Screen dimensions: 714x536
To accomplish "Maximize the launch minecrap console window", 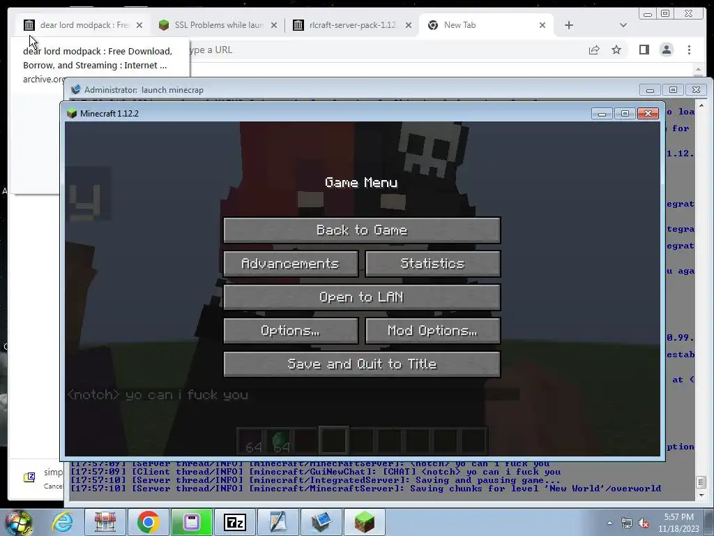I will 673,89.
